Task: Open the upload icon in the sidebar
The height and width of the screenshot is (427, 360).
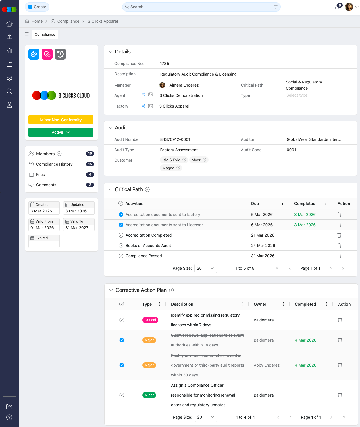Action: (9, 37)
